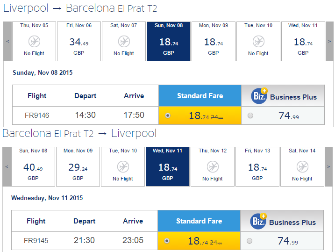Viewport: 335px width, 252px height.
Task: Select Standard Fare radio for flight FR9146
Action: [x=168, y=115]
